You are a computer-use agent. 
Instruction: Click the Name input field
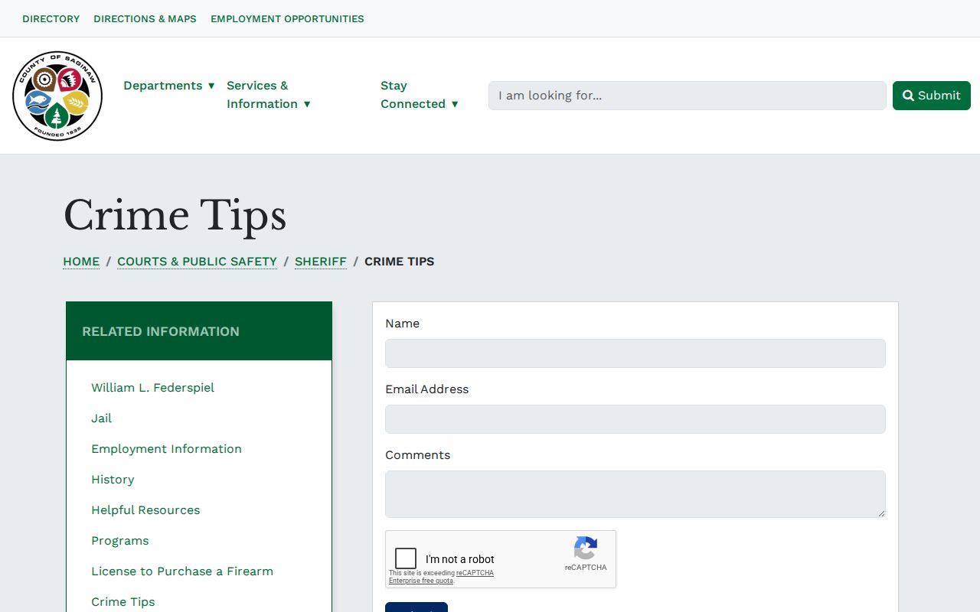coord(635,353)
